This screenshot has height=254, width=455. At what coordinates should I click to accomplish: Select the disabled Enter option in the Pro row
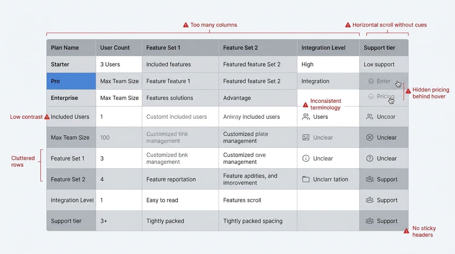point(384,81)
